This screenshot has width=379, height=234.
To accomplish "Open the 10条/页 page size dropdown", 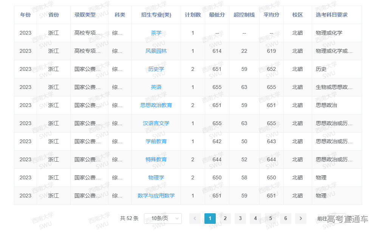I will 163,219.
